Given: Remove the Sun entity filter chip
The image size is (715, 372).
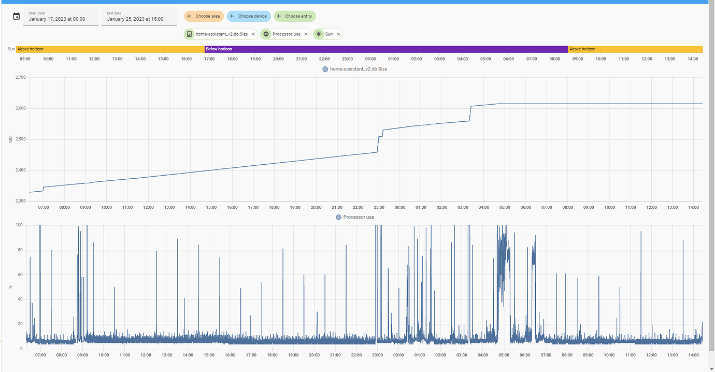Looking at the screenshot, I should (338, 34).
